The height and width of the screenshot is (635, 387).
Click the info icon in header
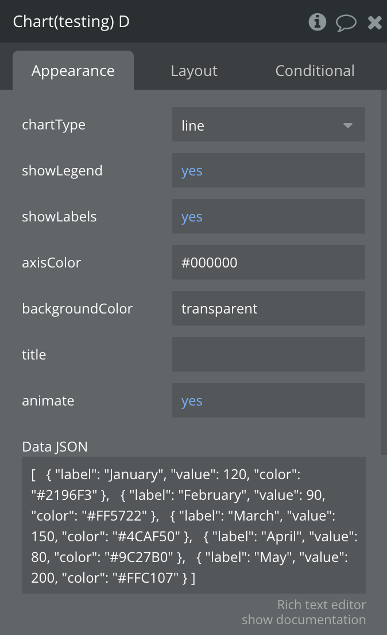click(x=317, y=22)
